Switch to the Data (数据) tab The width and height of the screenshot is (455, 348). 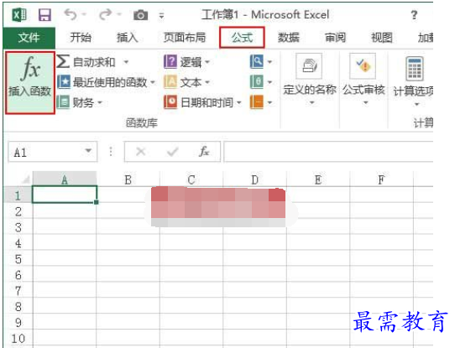click(289, 38)
